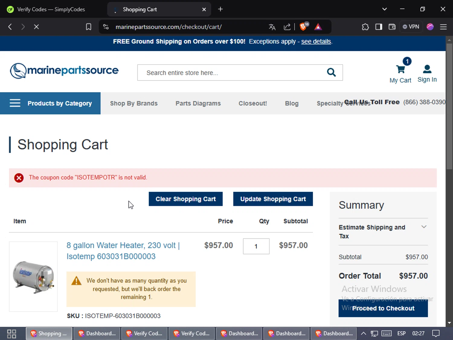Click the back-order warning triangle icon

(x=76, y=280)
